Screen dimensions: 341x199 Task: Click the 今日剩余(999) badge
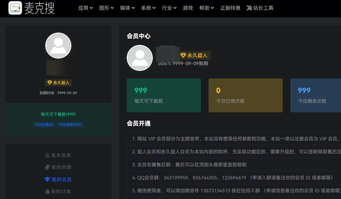70,125
